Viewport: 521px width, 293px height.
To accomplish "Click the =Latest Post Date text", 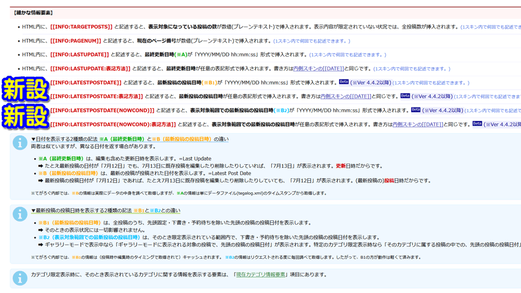I will [230, 173].
